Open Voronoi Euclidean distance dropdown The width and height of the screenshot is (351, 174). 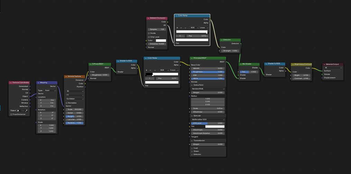tap(75, 99)
